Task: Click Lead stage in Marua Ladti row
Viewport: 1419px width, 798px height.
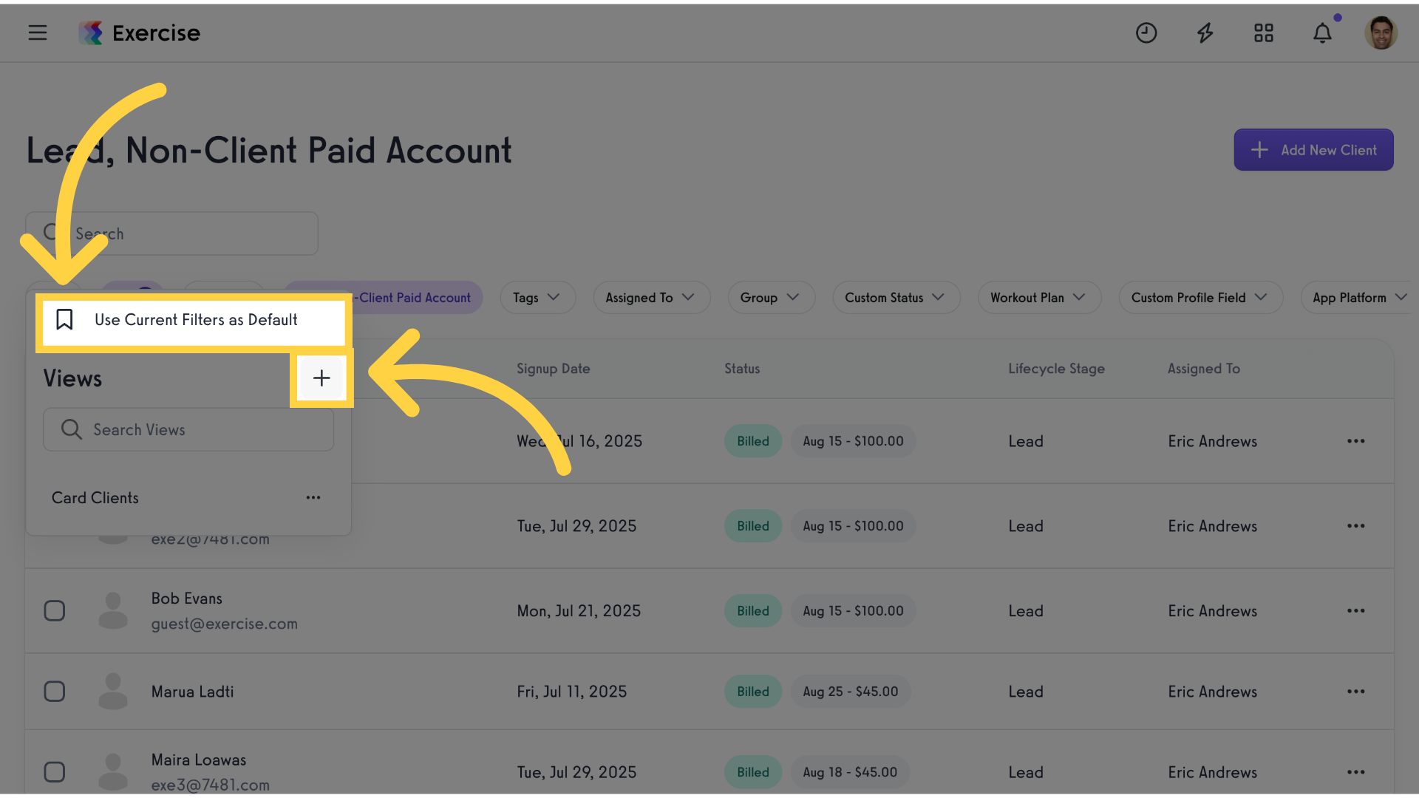Action: 1026,692
